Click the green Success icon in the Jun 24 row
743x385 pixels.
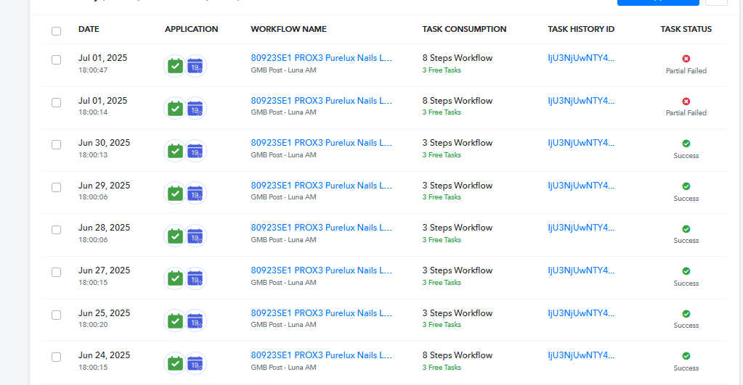(686, 356)
